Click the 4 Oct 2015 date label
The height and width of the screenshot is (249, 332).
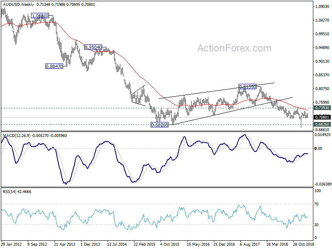tap(170, 244)
